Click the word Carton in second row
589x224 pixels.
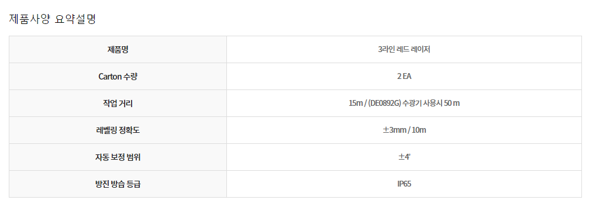(110, 76)
